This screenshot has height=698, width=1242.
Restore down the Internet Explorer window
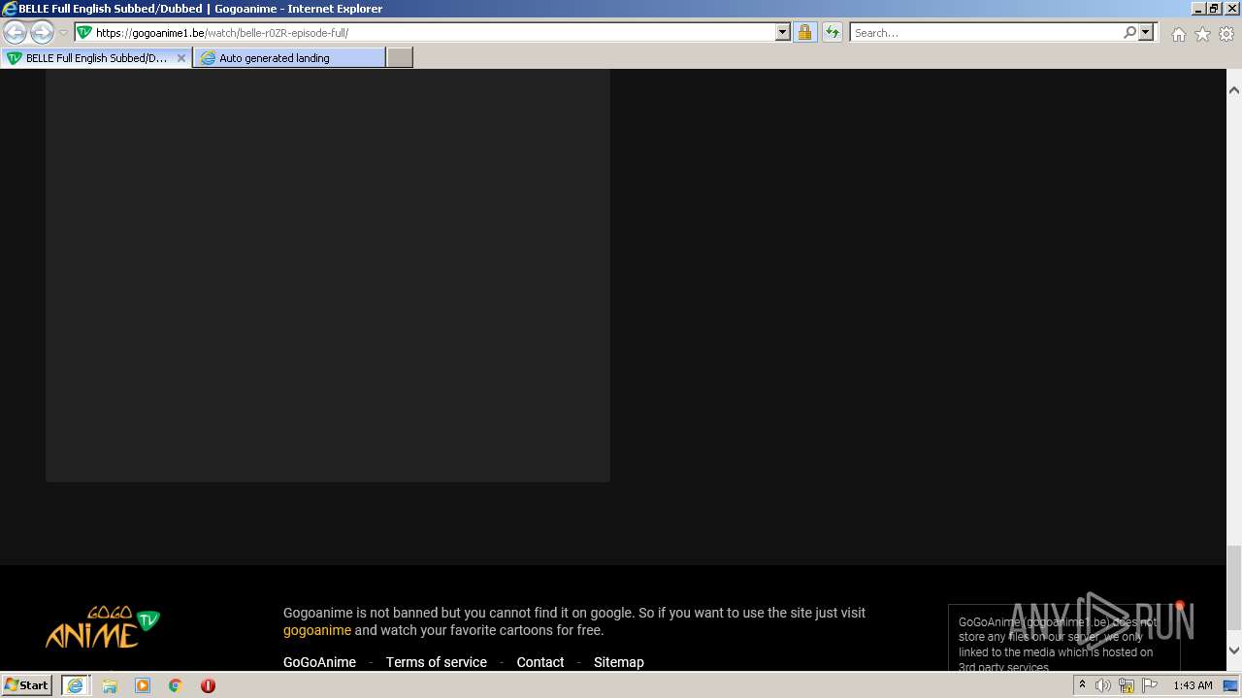click(x=1215, y=8)
